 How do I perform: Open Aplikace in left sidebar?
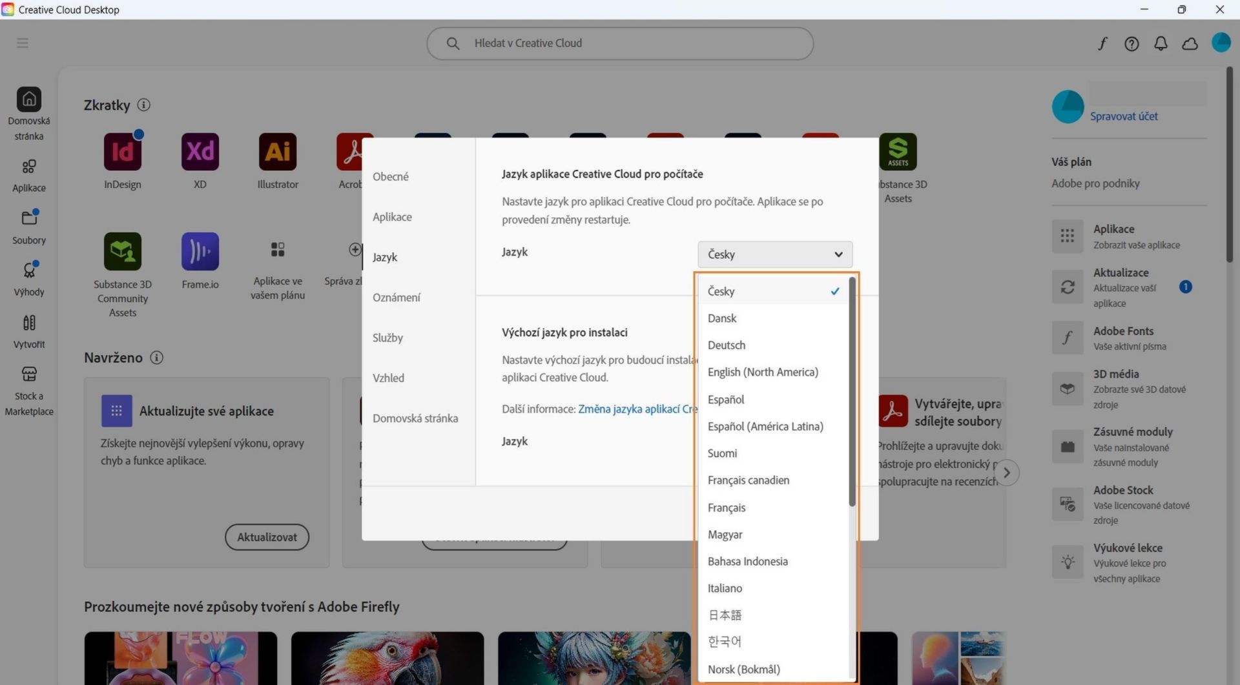29,176
